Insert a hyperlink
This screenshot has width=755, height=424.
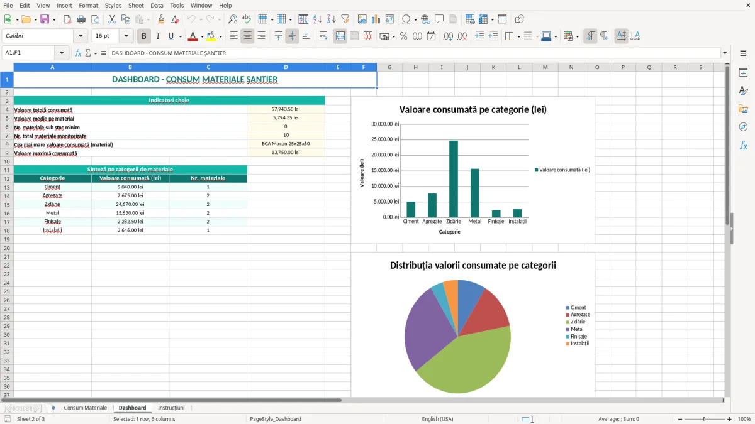click(x=425, y=19)
